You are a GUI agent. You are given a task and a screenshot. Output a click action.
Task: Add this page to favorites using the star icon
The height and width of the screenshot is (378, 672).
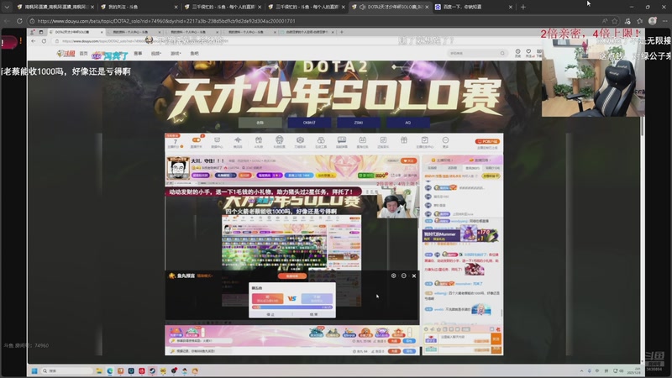[615, 20]
